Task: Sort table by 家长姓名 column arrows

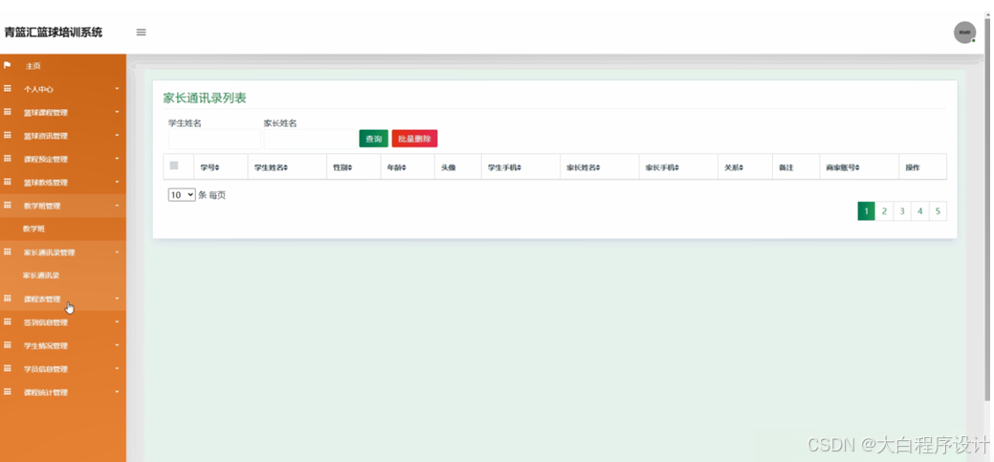Action: [598, 168]
